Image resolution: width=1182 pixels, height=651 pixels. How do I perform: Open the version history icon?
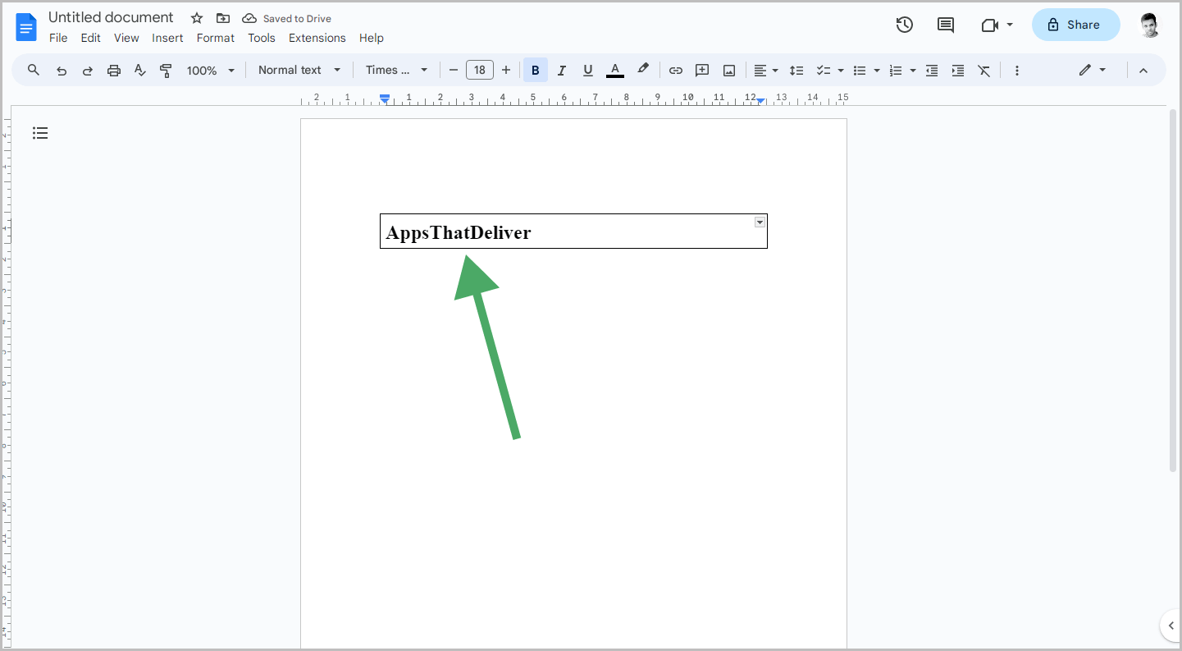coord(904,25)
